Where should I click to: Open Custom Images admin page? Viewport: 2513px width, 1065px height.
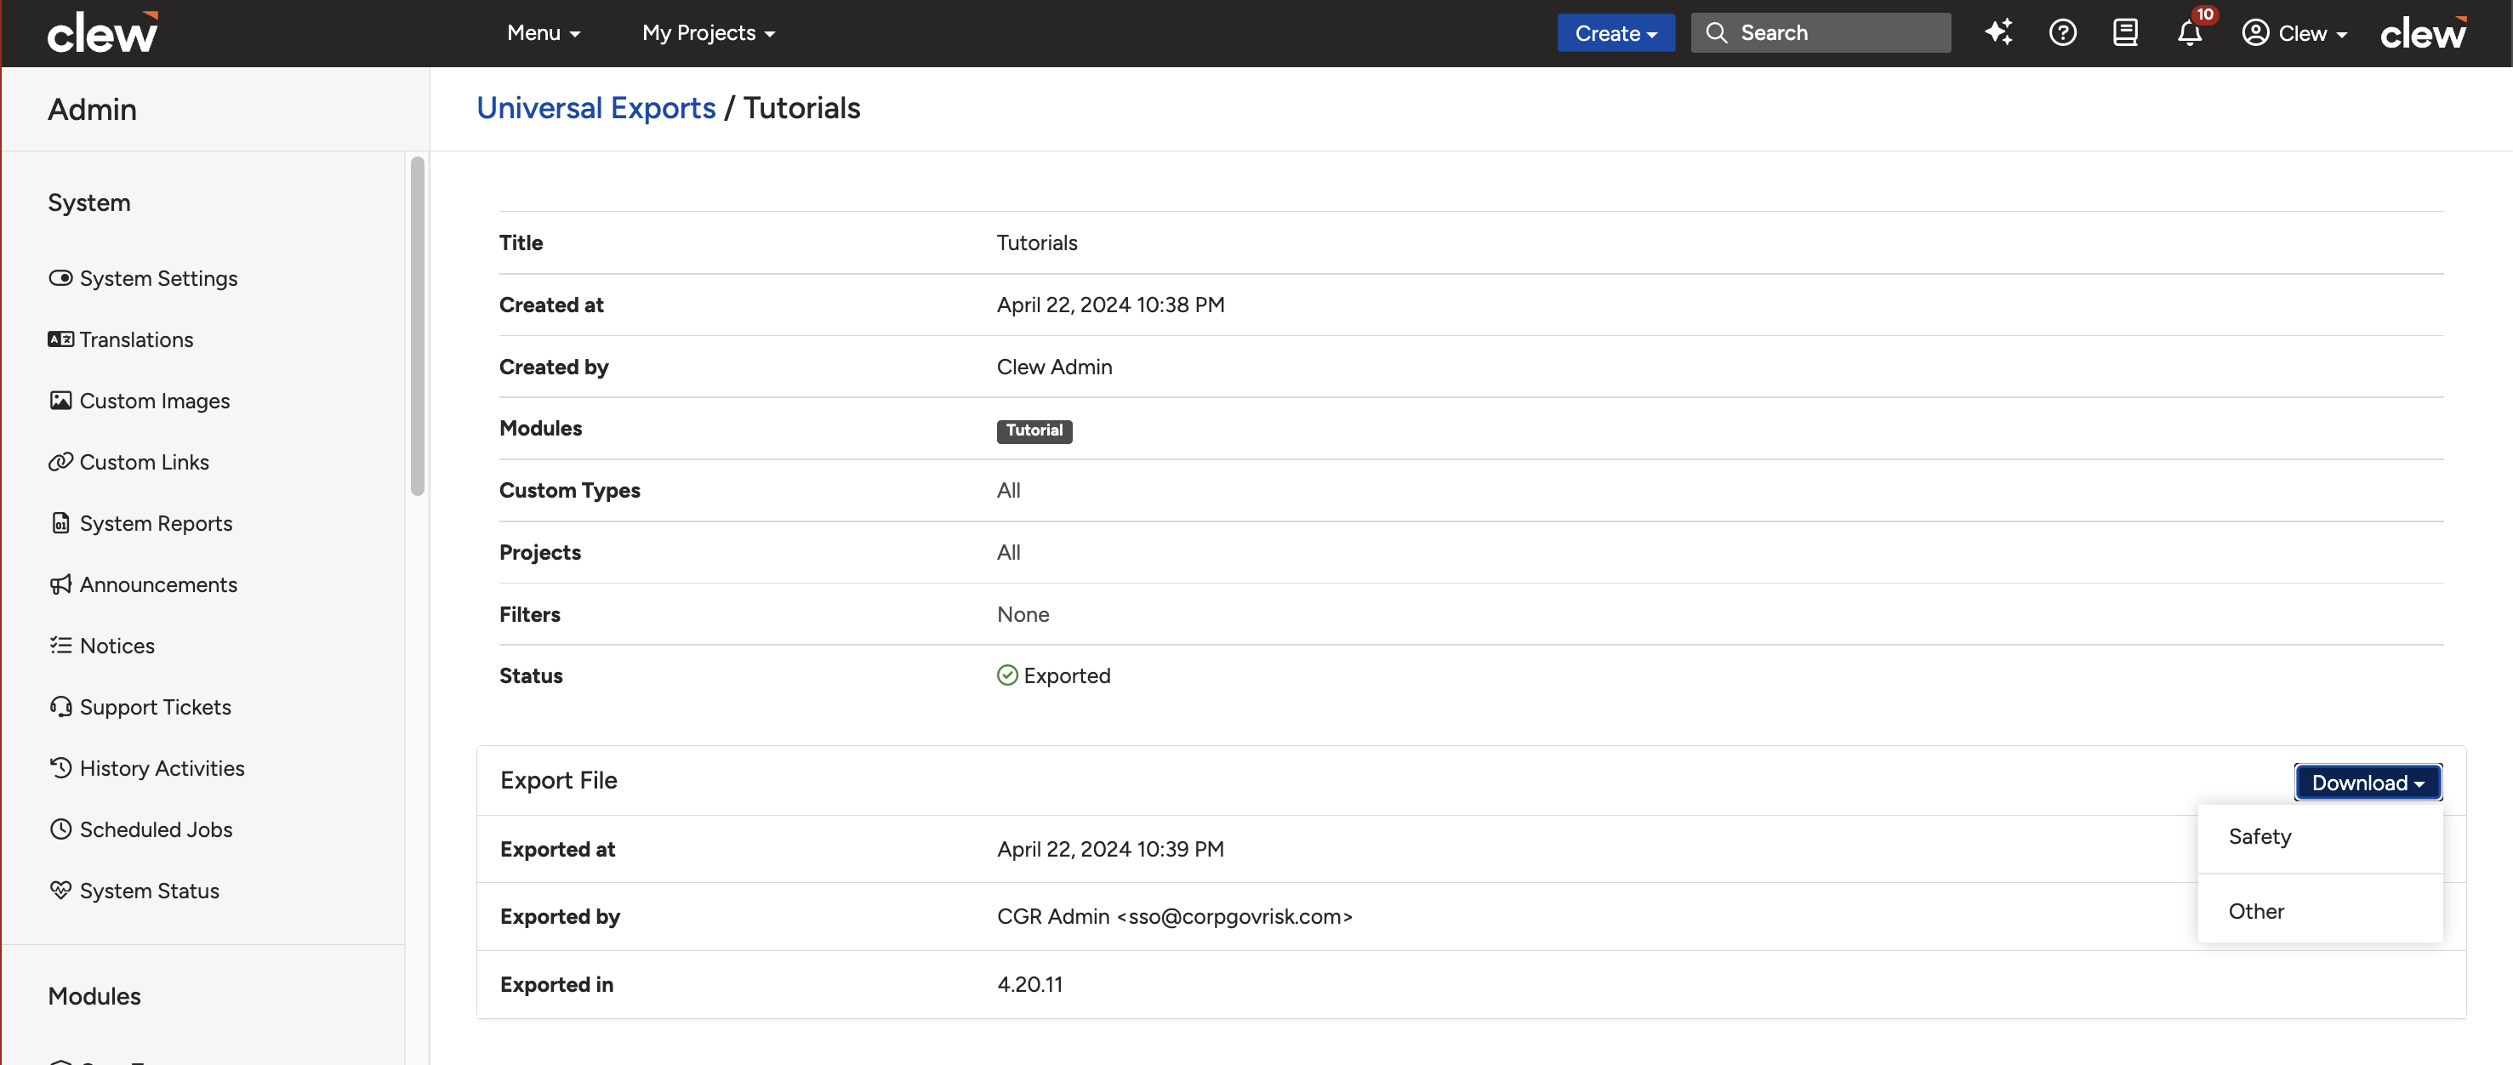tap(154, 401)
